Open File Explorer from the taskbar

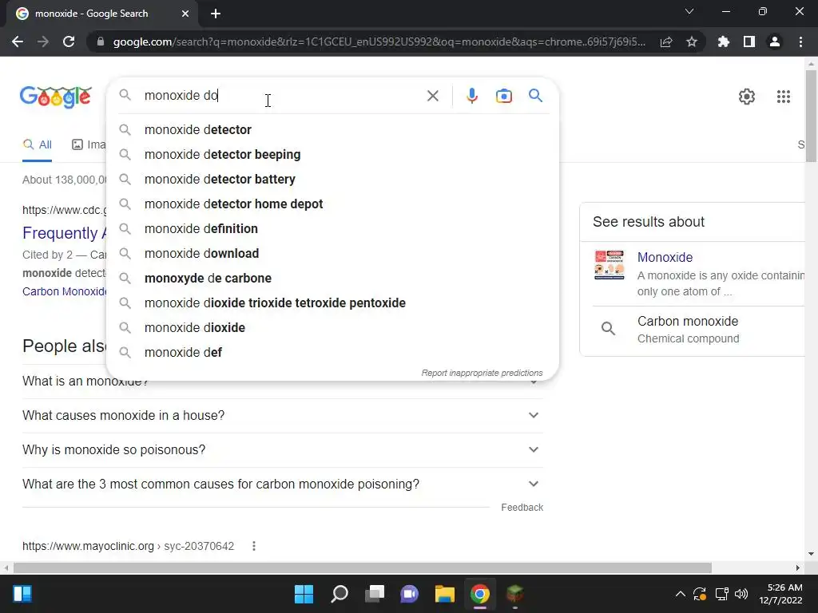445,594
